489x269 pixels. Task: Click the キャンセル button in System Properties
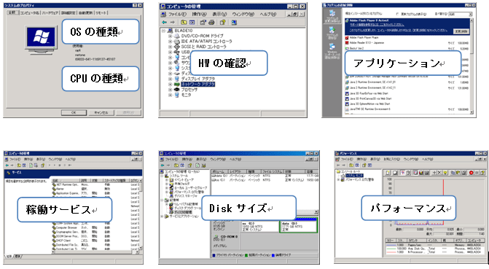point(101,113)
